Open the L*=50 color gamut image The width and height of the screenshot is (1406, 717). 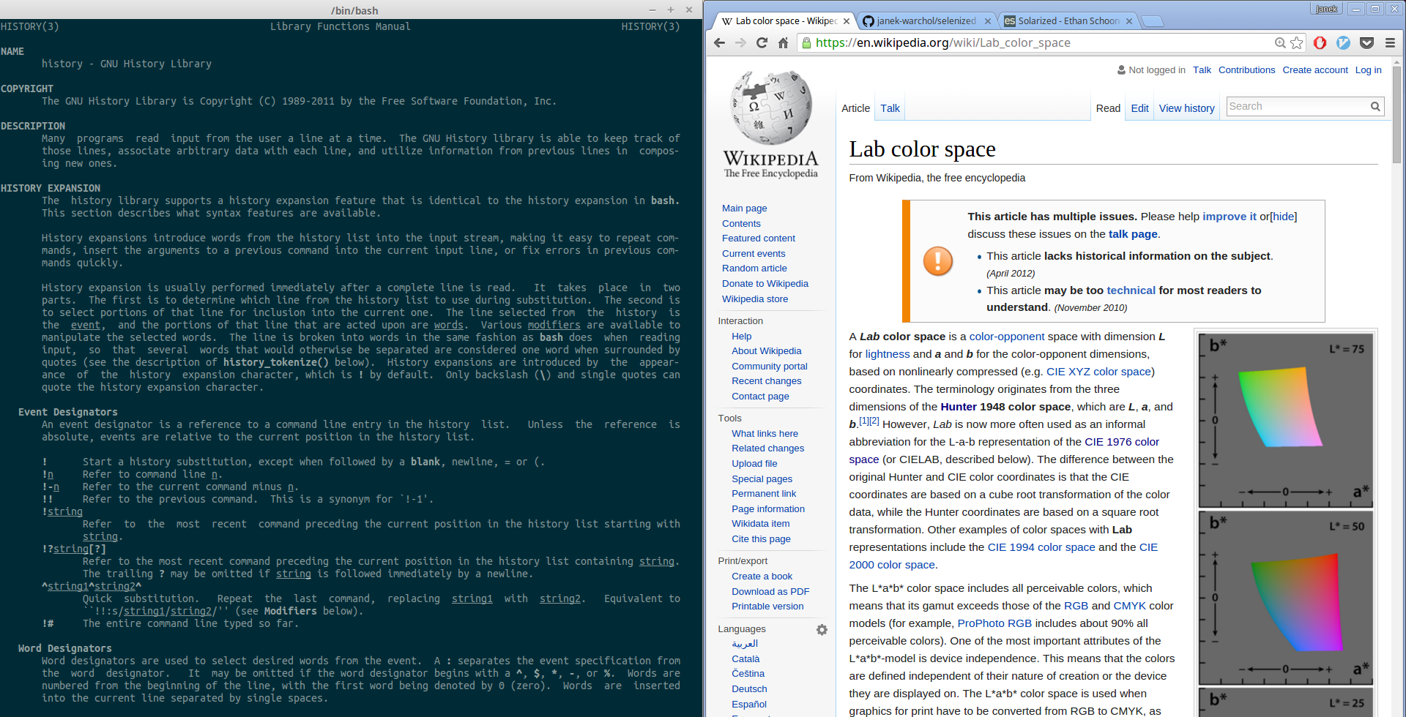click(1285, 598)
